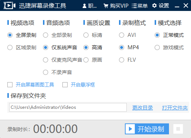Click 更改目录 link
The height and width of the screenshot is (138, 191).
143,108
